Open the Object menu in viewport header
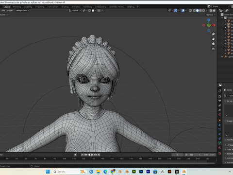 (10, 11)
